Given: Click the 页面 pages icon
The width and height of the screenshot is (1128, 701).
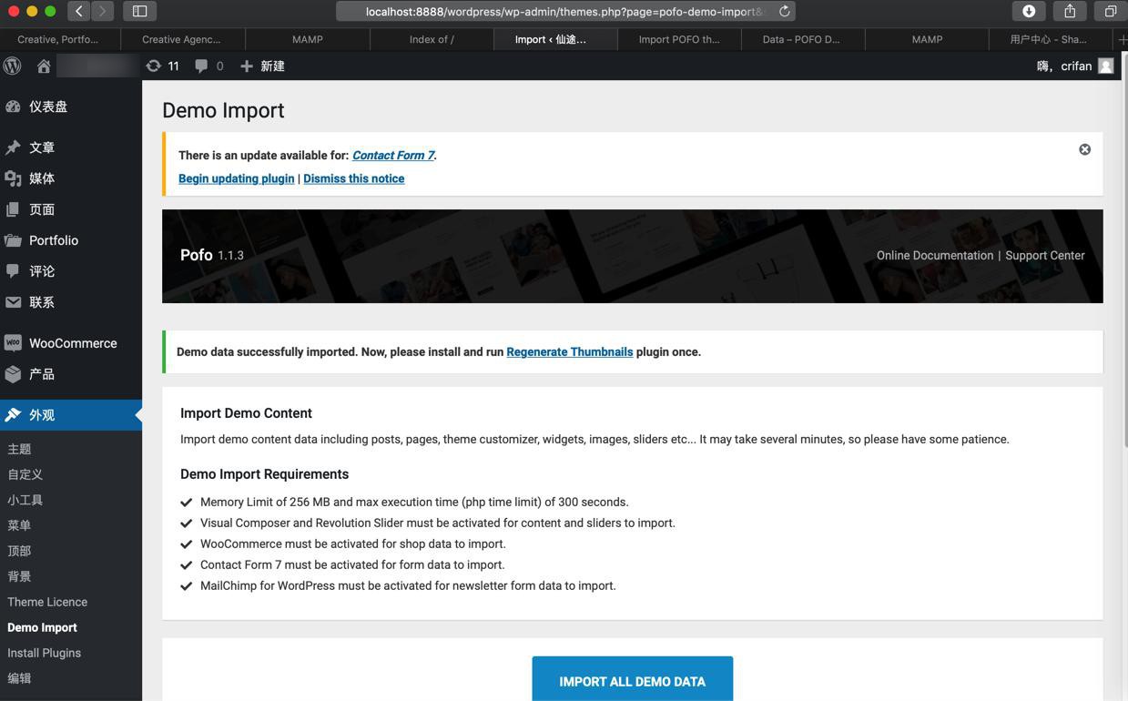Looking at the screenshot, I should 13,209.
